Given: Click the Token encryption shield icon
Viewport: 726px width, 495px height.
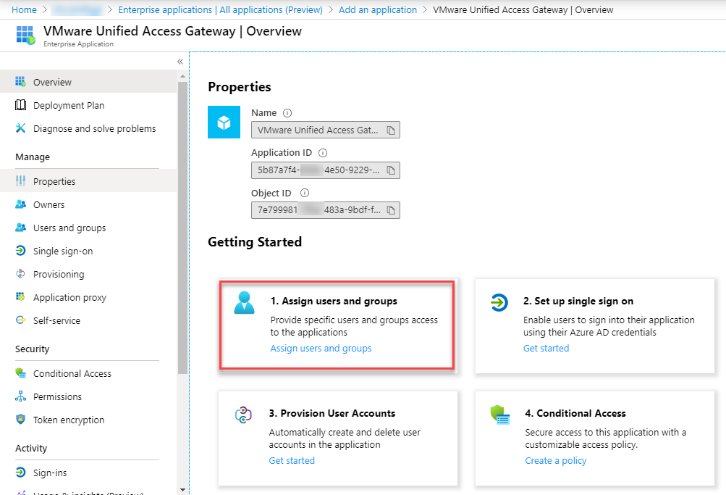Looking at the screenshot, I should tap(20, 419).
